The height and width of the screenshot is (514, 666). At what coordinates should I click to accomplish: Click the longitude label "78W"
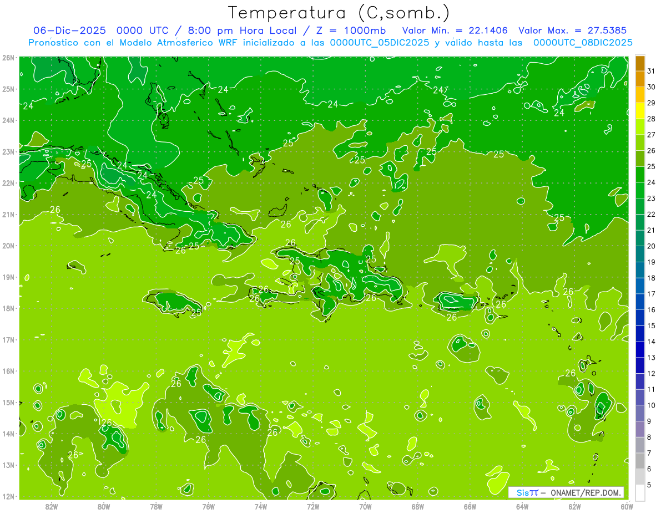pos(156,507)
